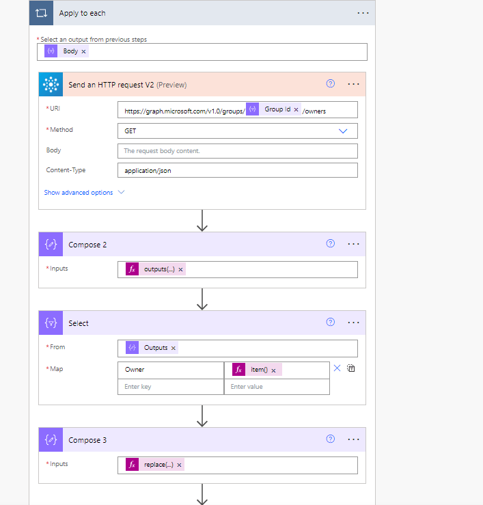The width and height of the screenshot is (483, 505).
Task: Click the Select action icon
Action: coord(51,323)
